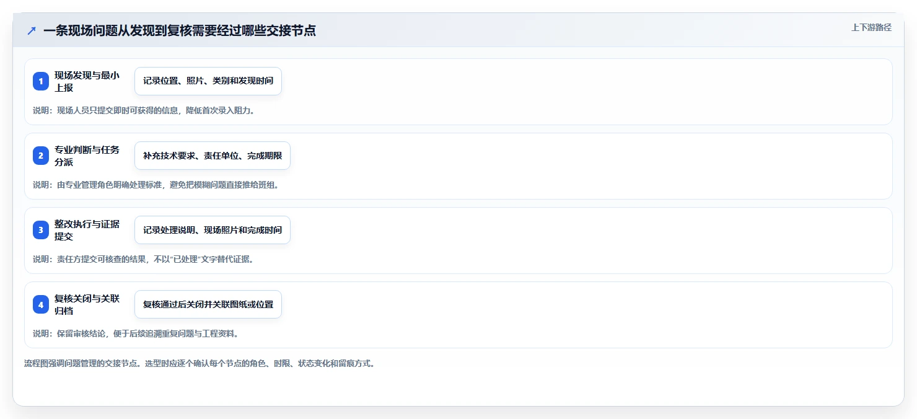Click the step 4 note about 保留审核结论
Screen dimensions: 917x419
(136, 333)
